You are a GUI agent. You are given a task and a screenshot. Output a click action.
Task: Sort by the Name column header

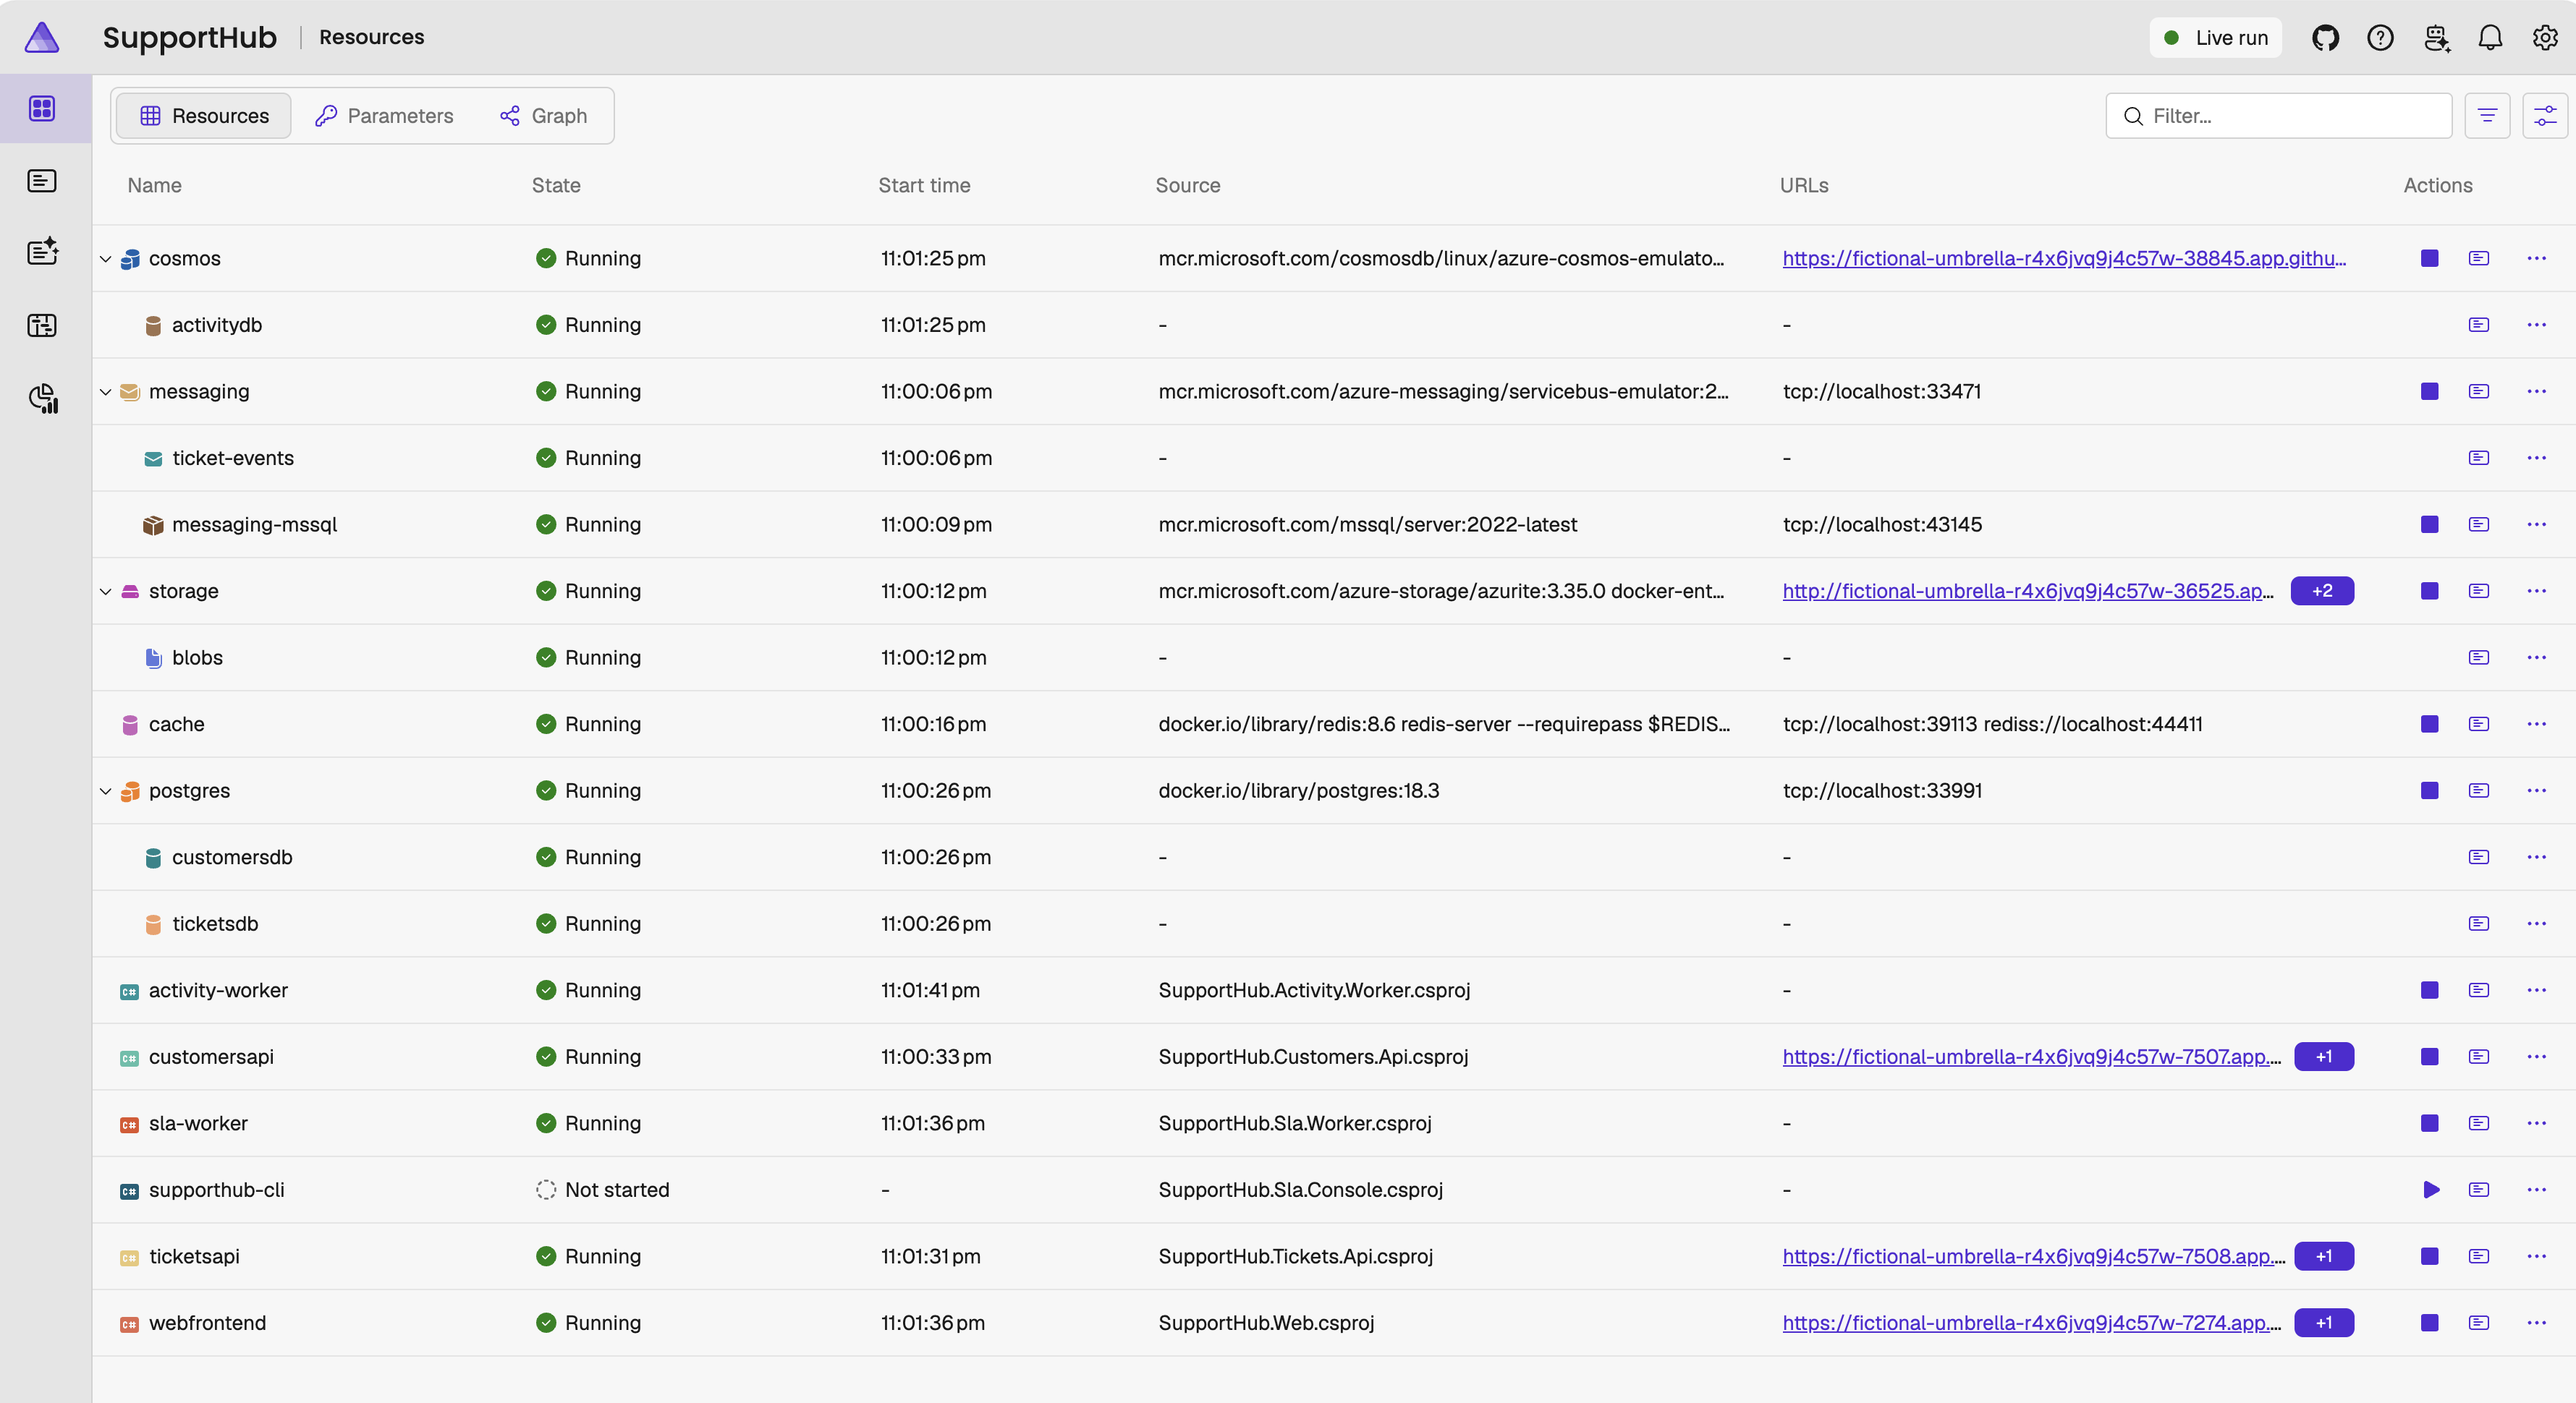[154, 185]
